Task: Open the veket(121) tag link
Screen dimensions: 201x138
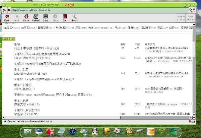Action: coord(107,27)
